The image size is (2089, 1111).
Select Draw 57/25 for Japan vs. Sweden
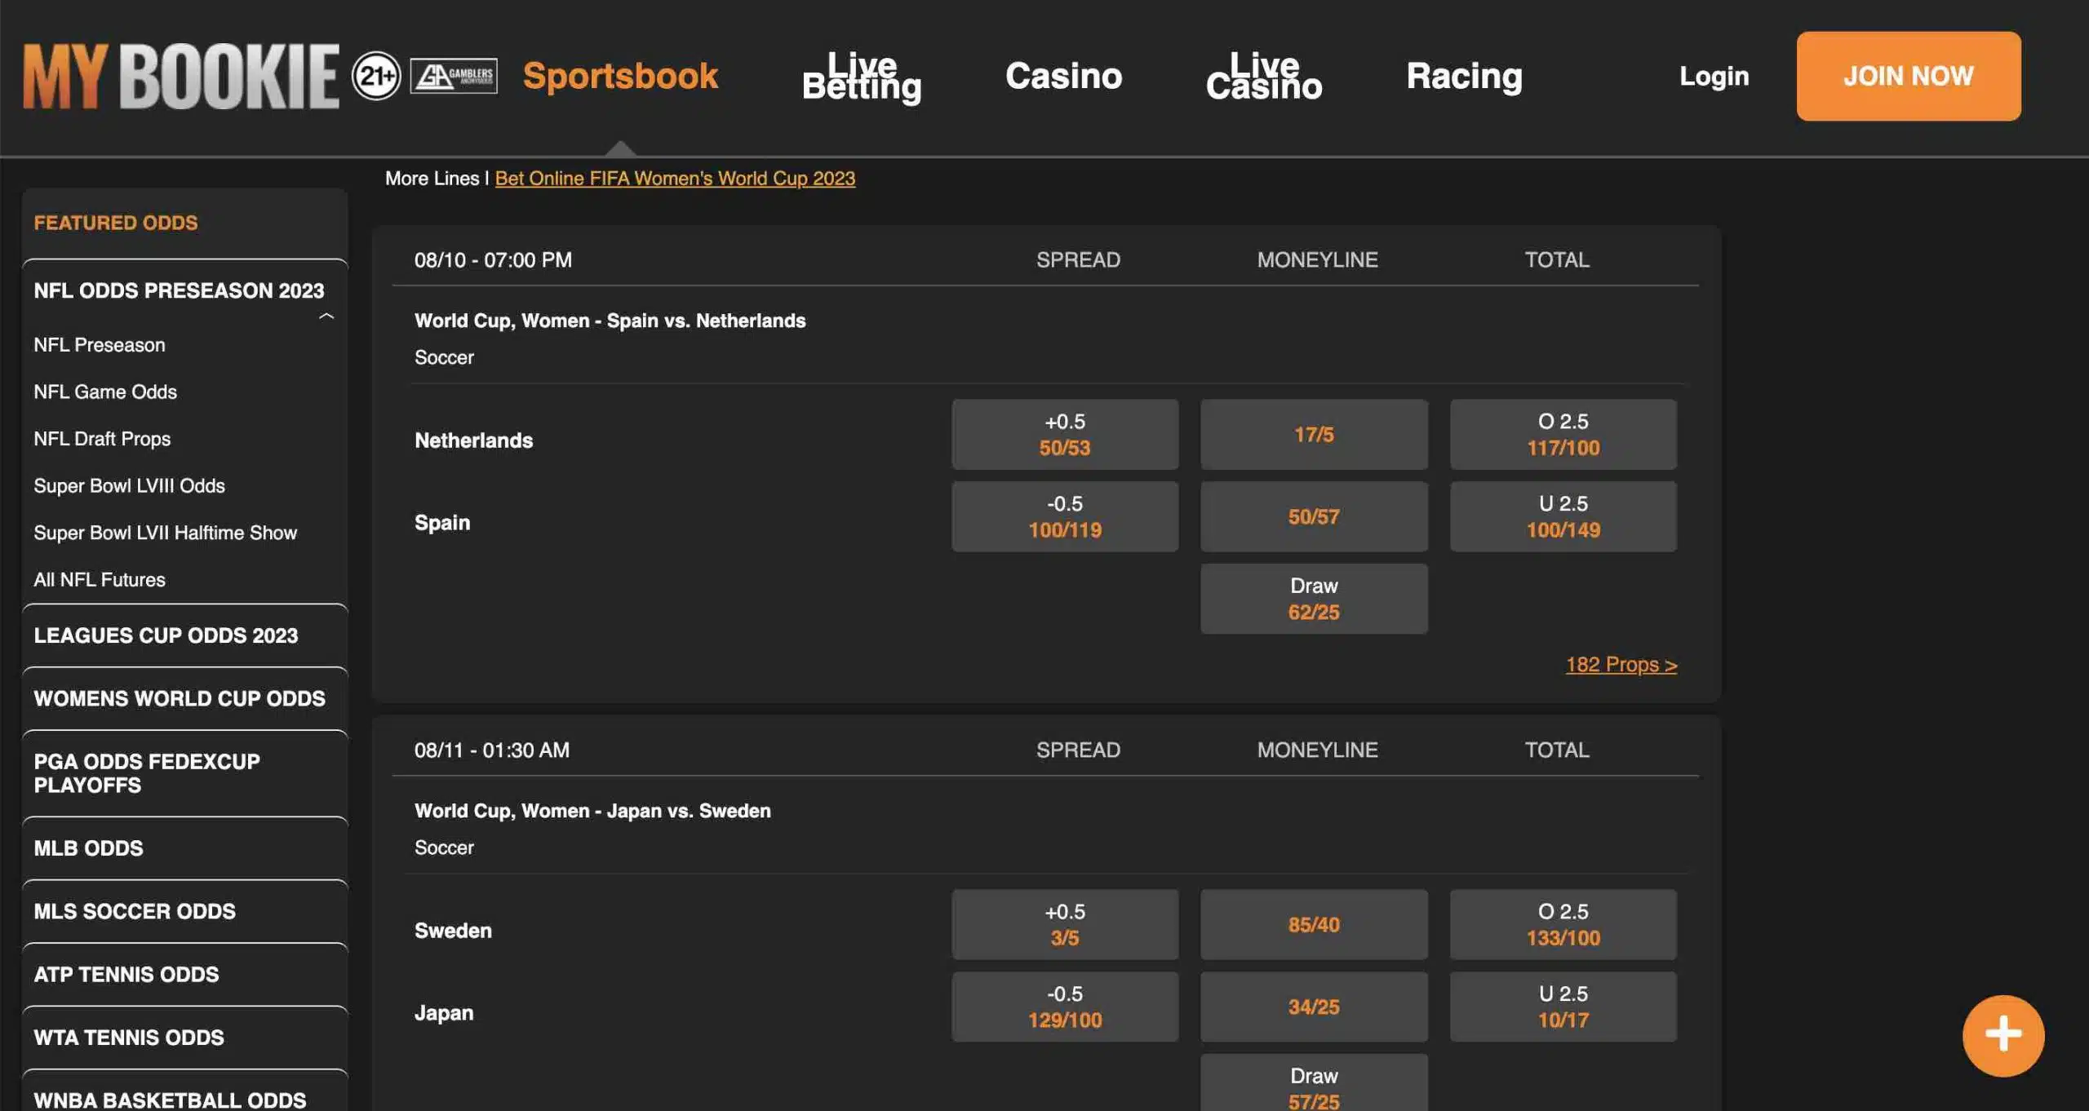1314,1083
